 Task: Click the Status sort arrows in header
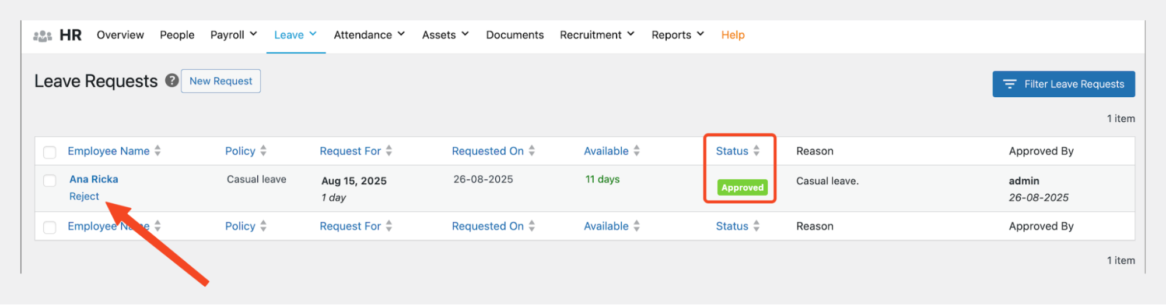pos(757,151)
